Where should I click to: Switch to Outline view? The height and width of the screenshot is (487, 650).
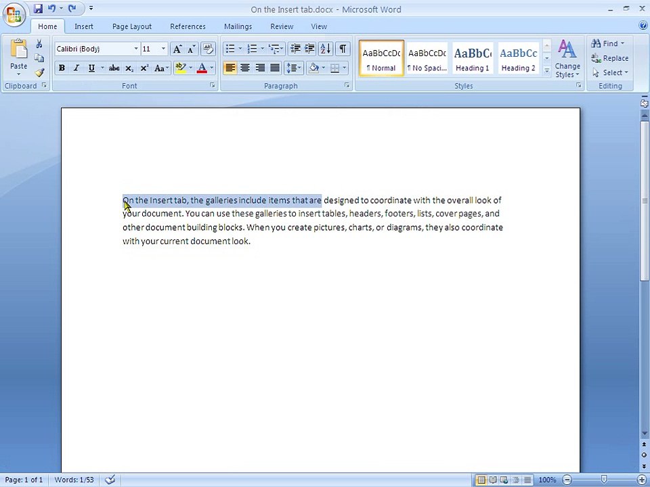point(516,480)
